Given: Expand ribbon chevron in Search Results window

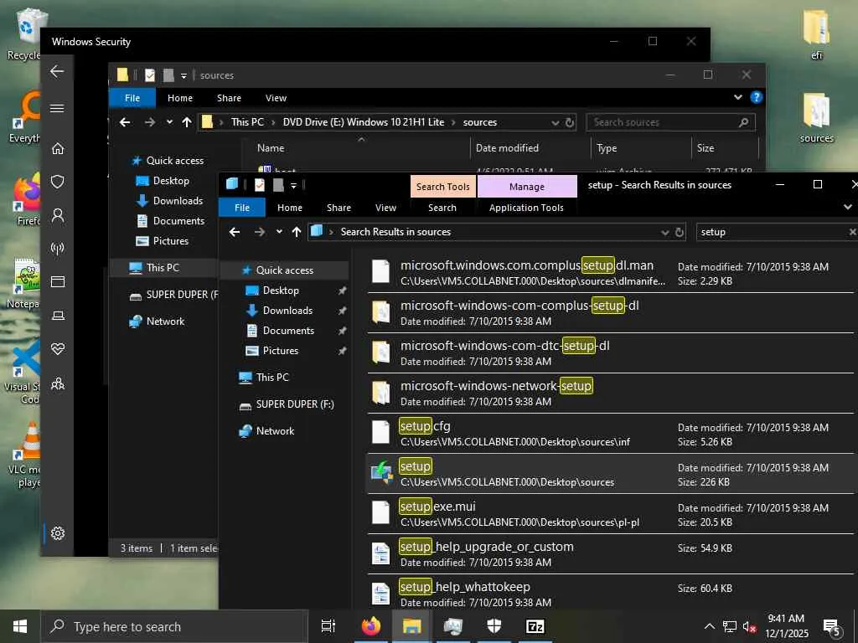Looking at the screenshot, I should pyautogui.click(x=848, y=208).
